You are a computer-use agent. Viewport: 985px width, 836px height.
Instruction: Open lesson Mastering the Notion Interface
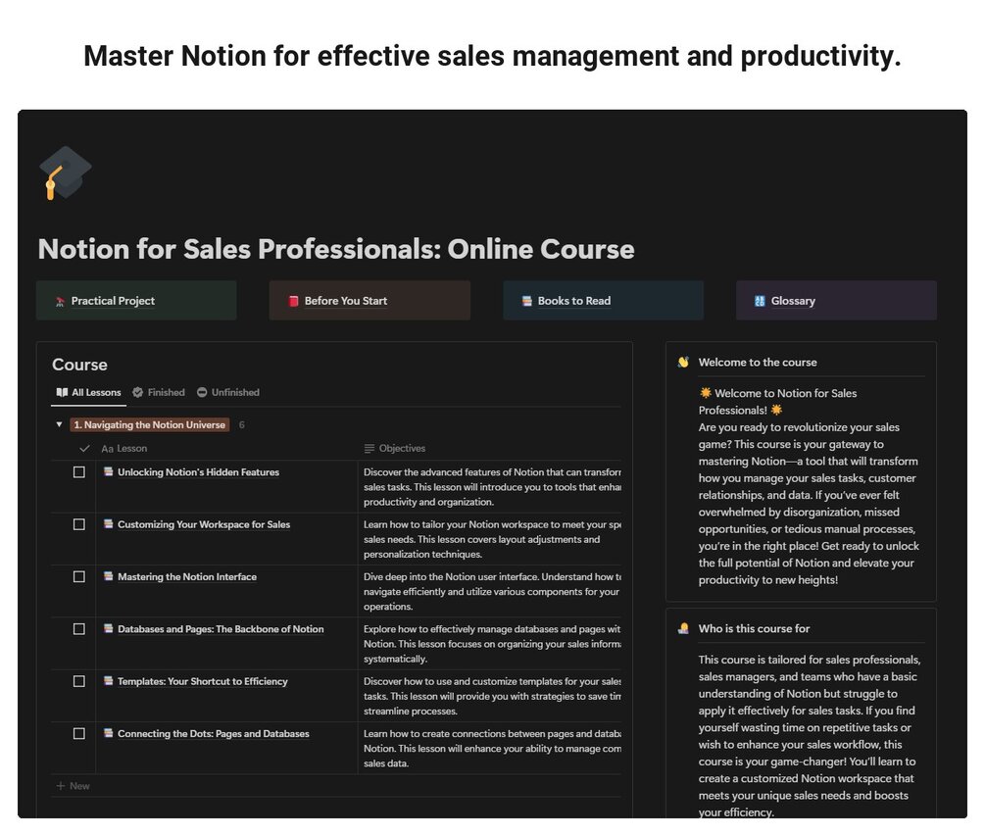187,576
